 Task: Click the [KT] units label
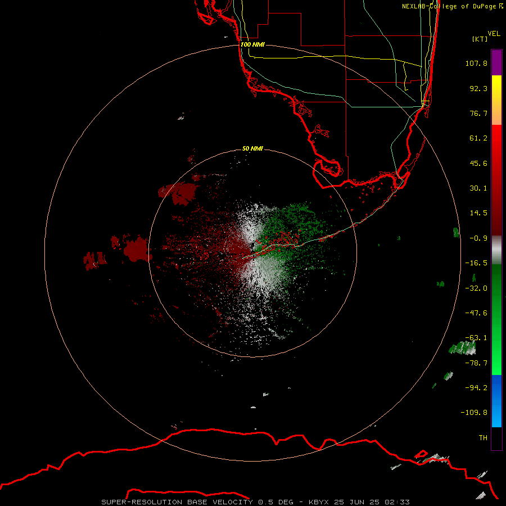click(x=480, y=39)
